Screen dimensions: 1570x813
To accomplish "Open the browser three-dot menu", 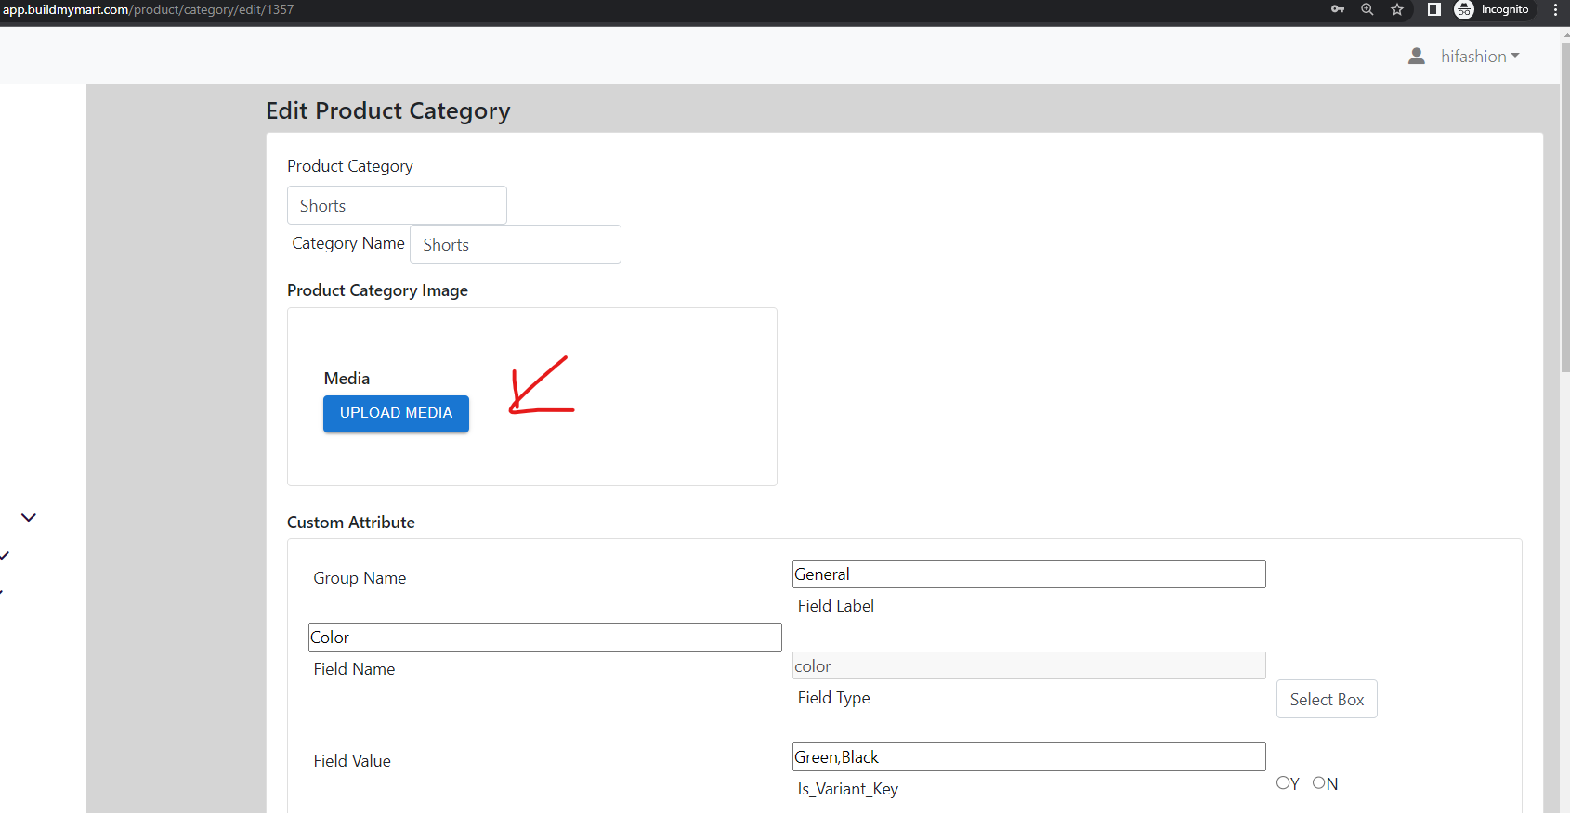I will coord(1555,9).
